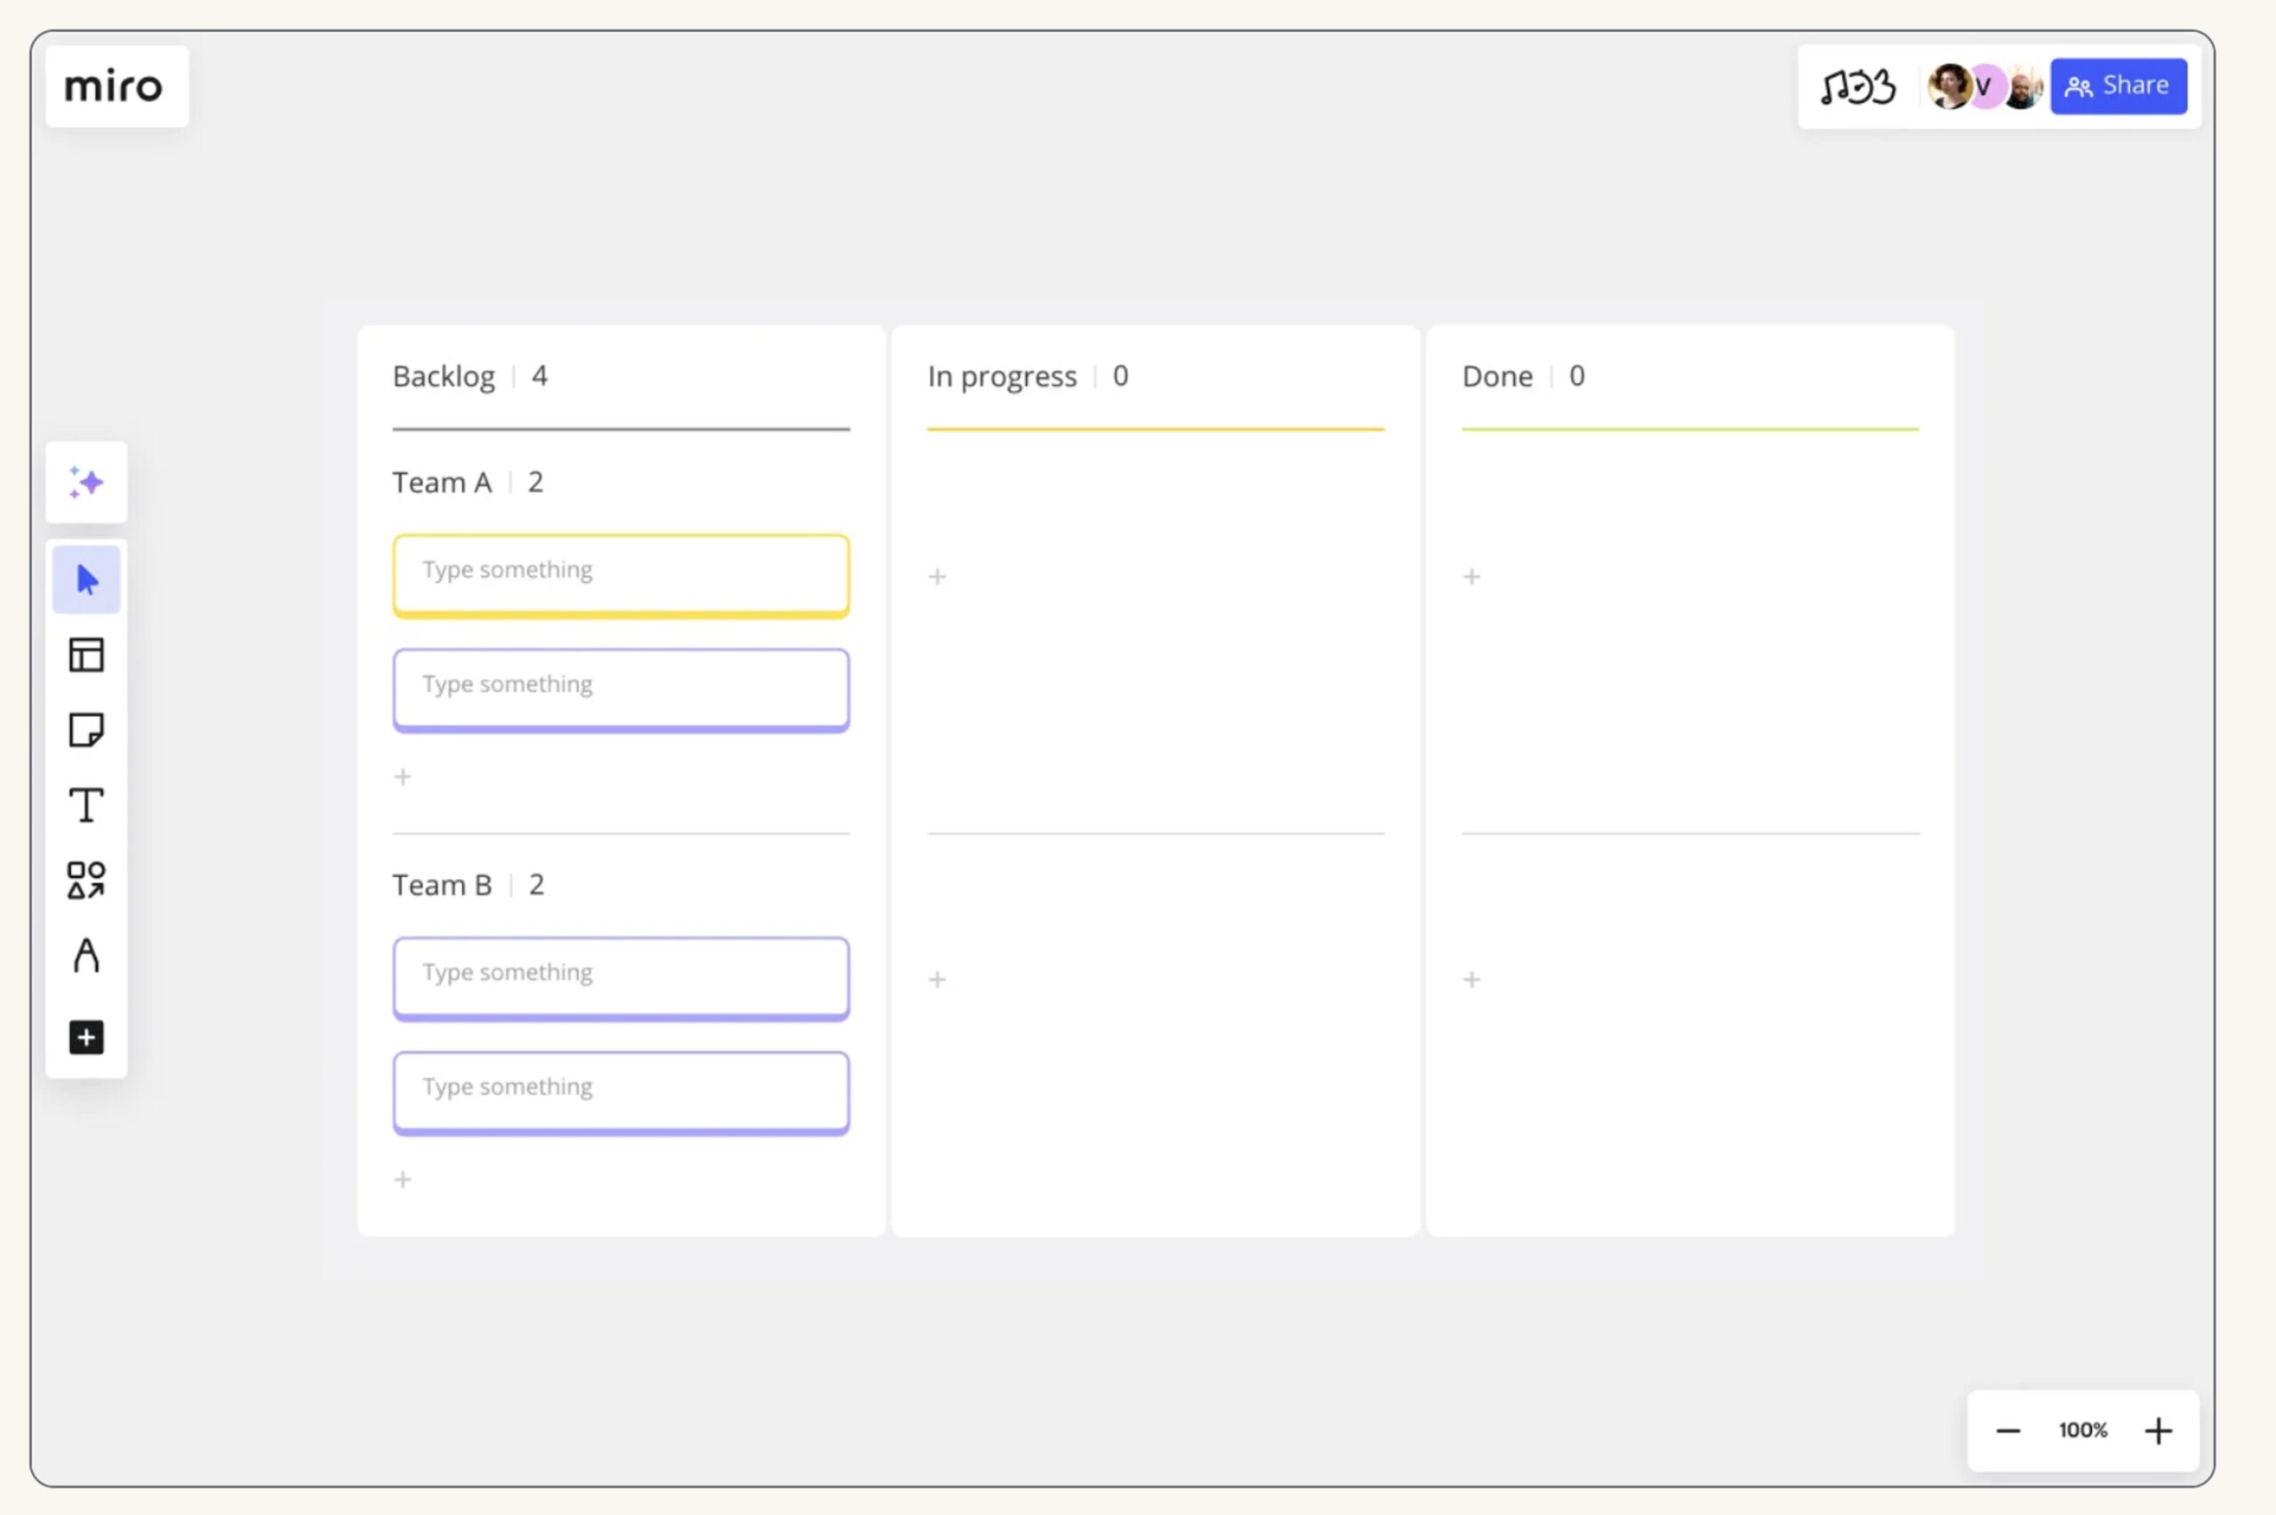Click the V collaborator avatar

point(1984,87)
